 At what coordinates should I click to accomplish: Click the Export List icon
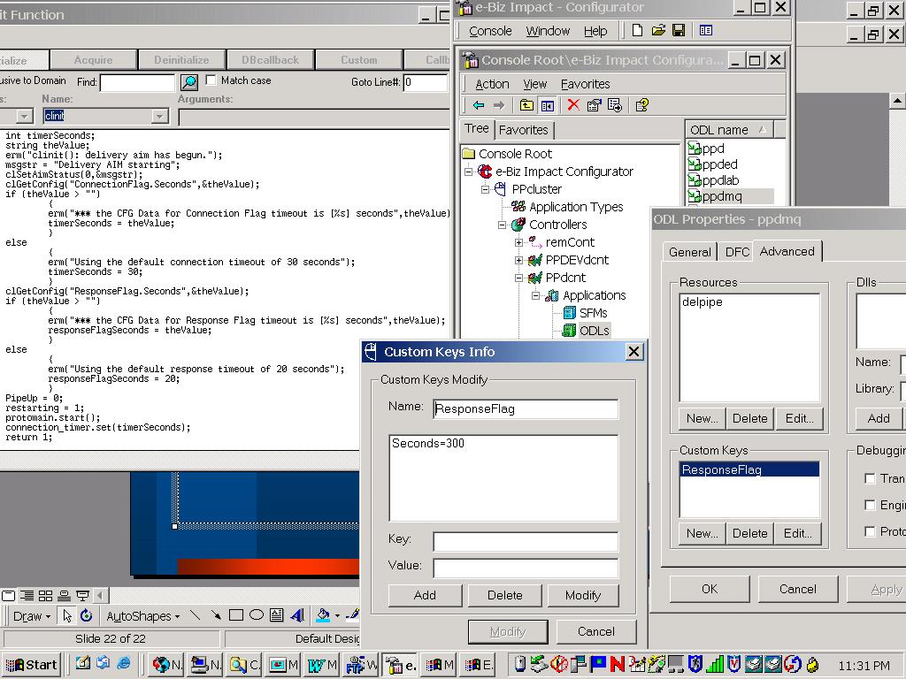pyautogui.click(x=615, y=105)
